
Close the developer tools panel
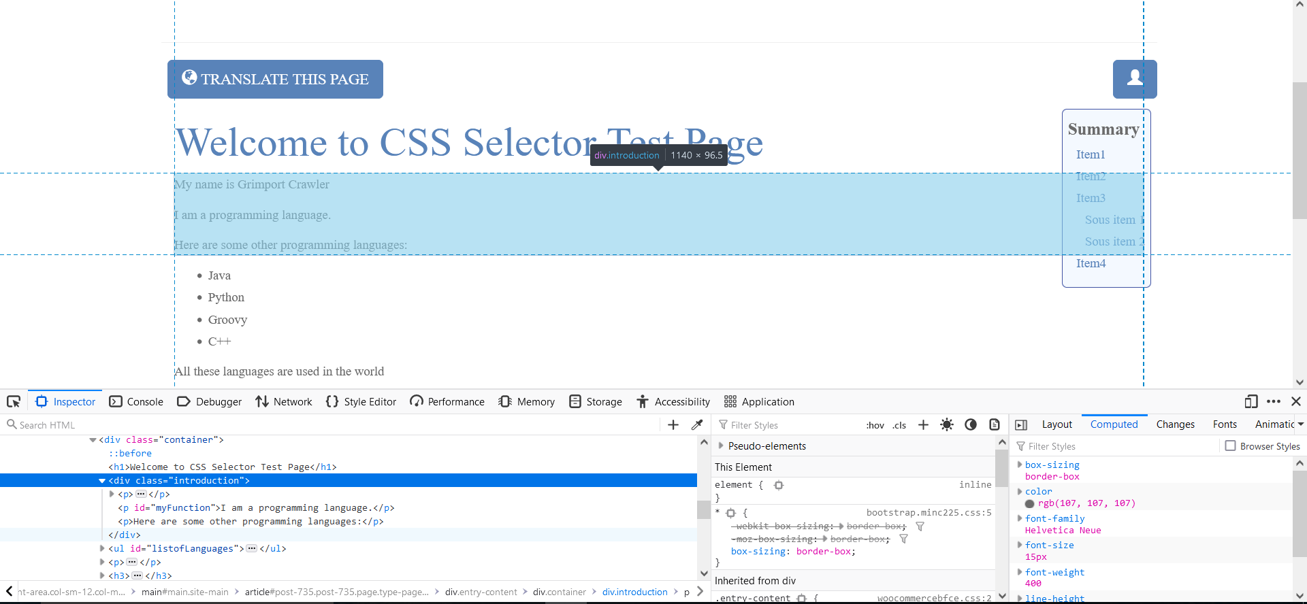click(1296, 401)
